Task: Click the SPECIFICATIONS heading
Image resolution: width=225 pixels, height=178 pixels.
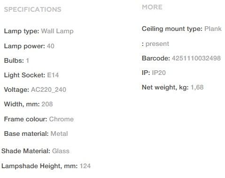Action: (x=32, y=9)
